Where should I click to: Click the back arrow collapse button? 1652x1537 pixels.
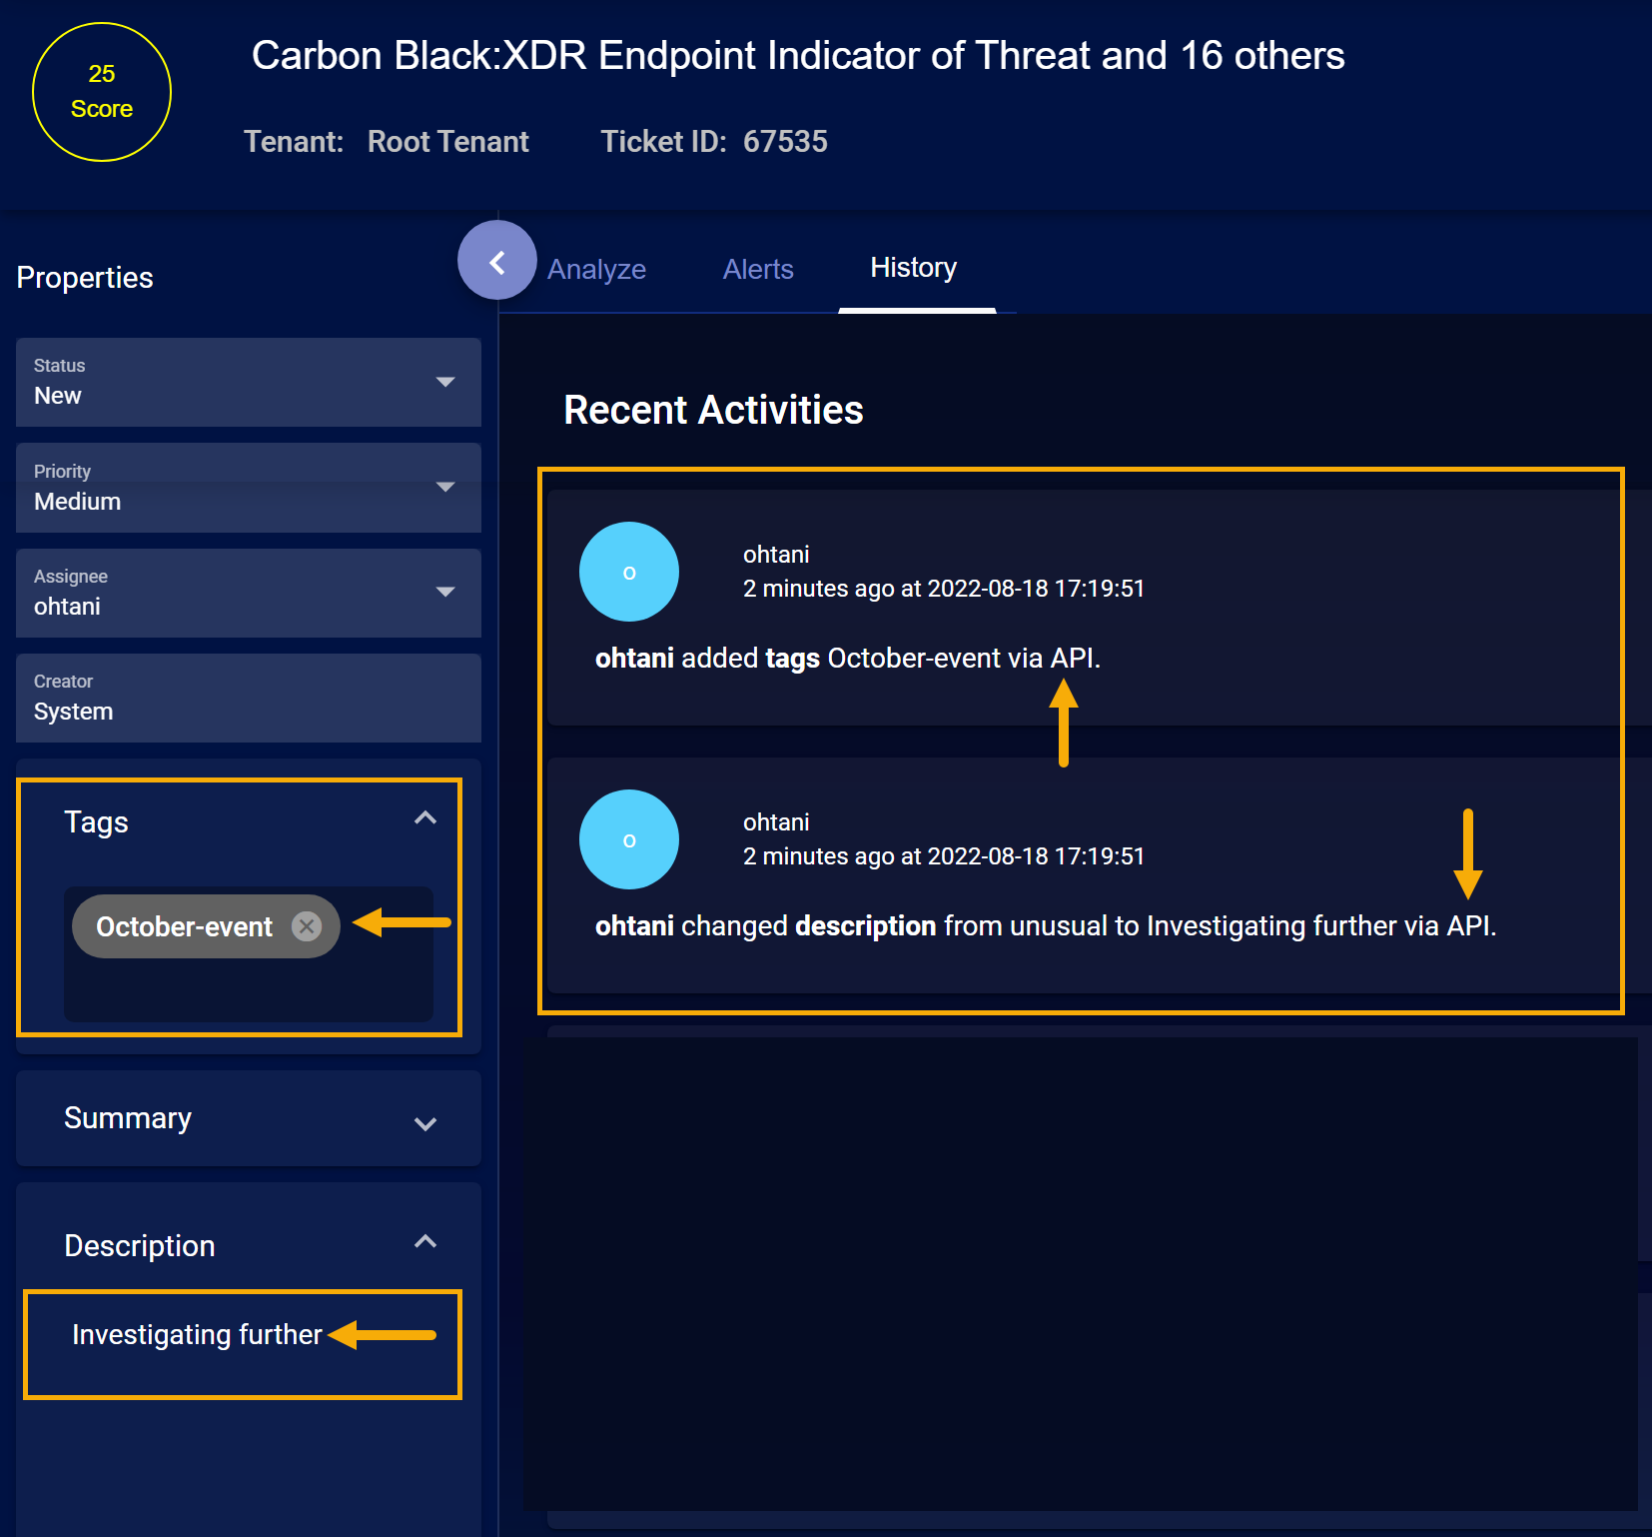pos(496,262)
